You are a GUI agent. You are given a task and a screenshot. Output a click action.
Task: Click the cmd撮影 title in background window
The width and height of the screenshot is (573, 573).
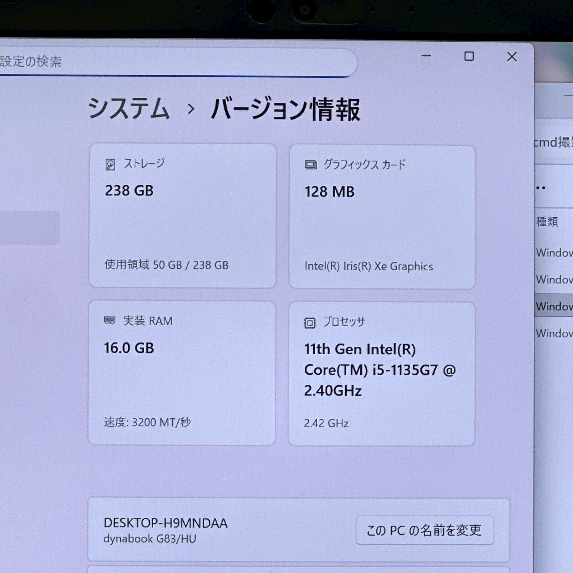553,141
